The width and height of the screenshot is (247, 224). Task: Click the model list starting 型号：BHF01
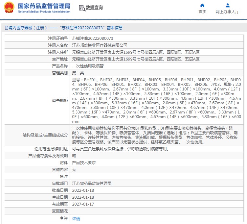click(x=156, y=100)
